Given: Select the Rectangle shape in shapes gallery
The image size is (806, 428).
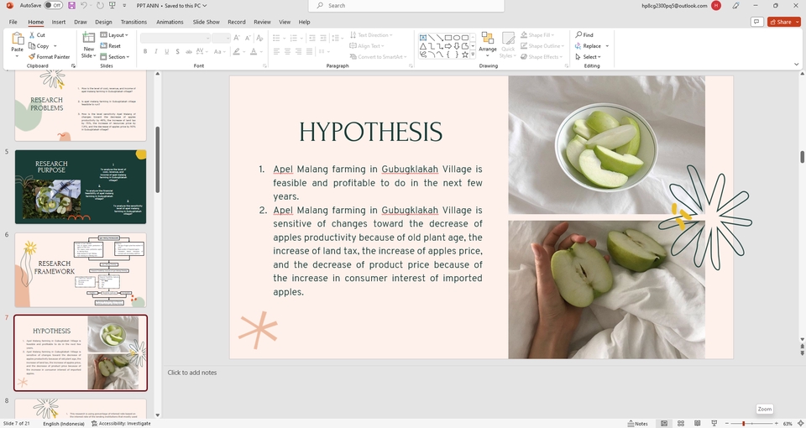Looking at the screenshot, I should pos(448,38).
